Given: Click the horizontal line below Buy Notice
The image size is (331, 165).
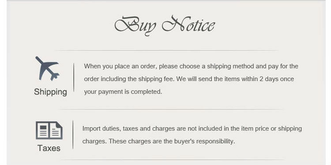Looking at the screenshot, I should click(167, 51).
